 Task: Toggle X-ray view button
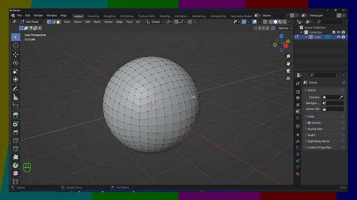coord(265,22)
